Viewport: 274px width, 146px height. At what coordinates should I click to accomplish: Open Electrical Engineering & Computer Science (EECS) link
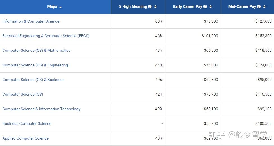[46, 36]
